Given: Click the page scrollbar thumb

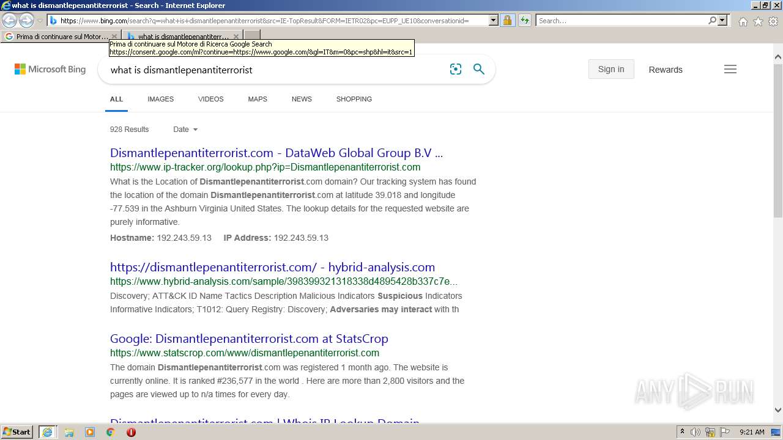Looking at the screenshot, I should (778, 139).
